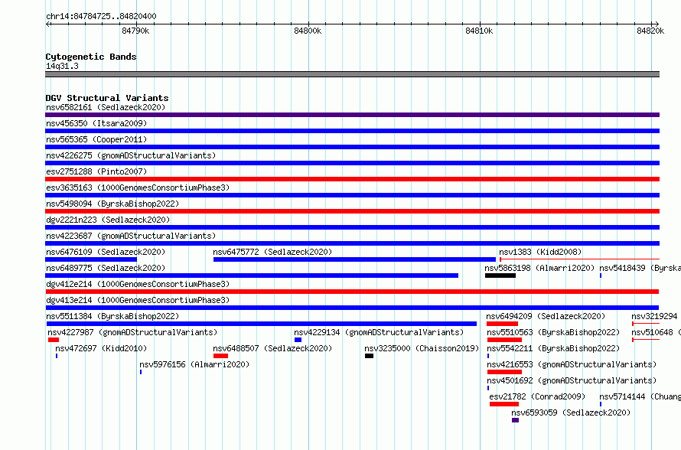Open nsv4223687 (gnomADStructuralVariants) label
The width and height of the screenshot is (681, 450).
click(x=131, y=236)
